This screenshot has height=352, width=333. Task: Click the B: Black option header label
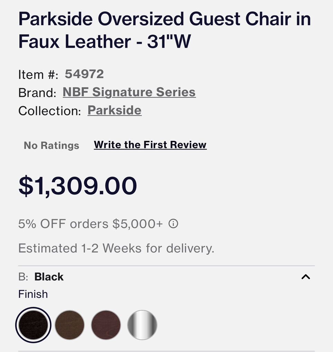coord(41,277)
